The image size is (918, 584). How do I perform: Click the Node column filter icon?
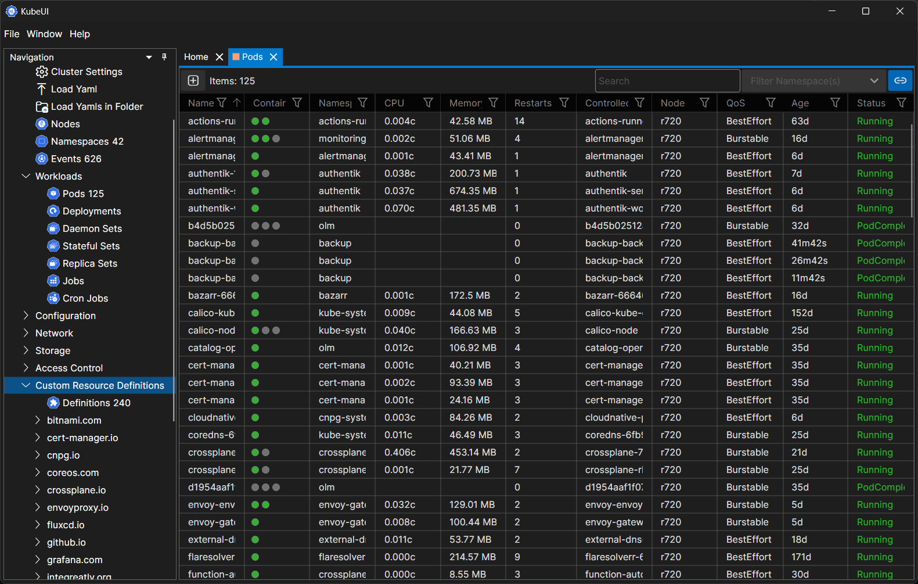coord(704,103)
